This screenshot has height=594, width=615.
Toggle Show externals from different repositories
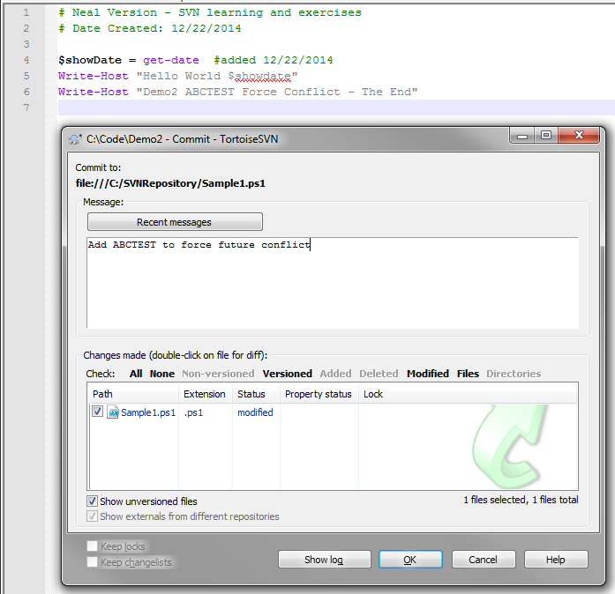tap(92, 516)
